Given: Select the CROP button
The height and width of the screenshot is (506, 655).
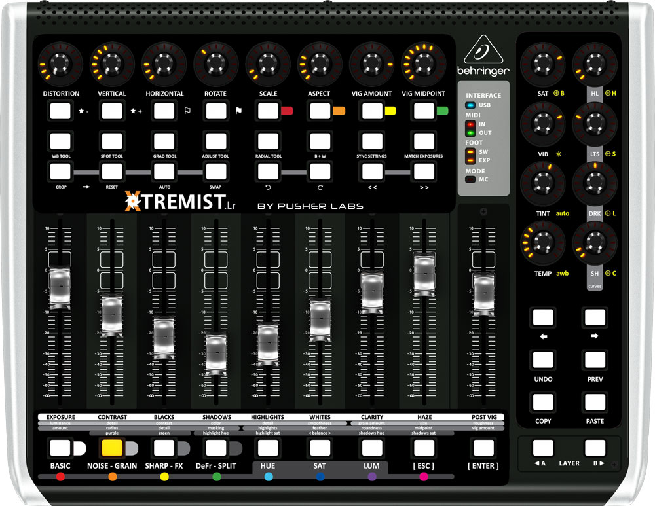Looking at the screenshot, I should [60, 172].
